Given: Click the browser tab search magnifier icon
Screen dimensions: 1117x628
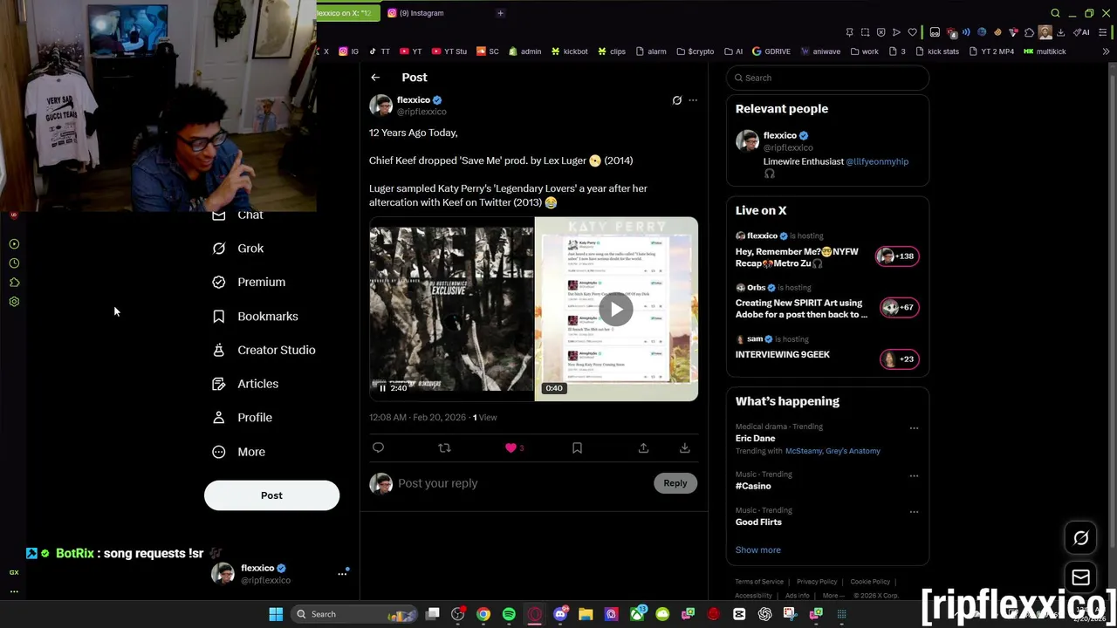Looking at the screenshot, I should coord(1055,13).
